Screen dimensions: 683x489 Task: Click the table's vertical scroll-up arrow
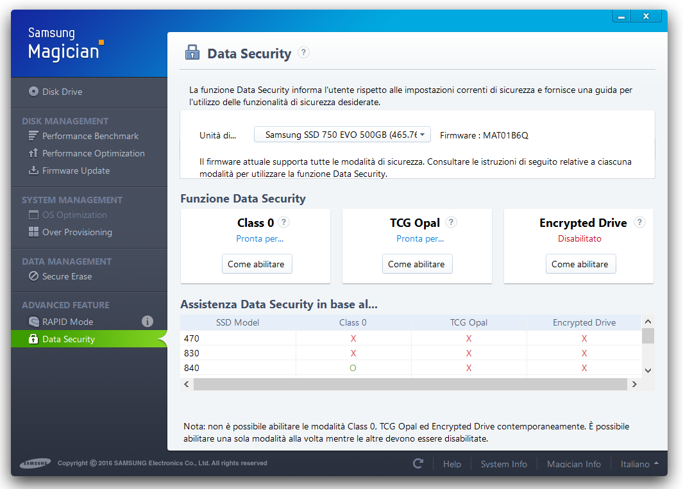[x=648, y=322]
